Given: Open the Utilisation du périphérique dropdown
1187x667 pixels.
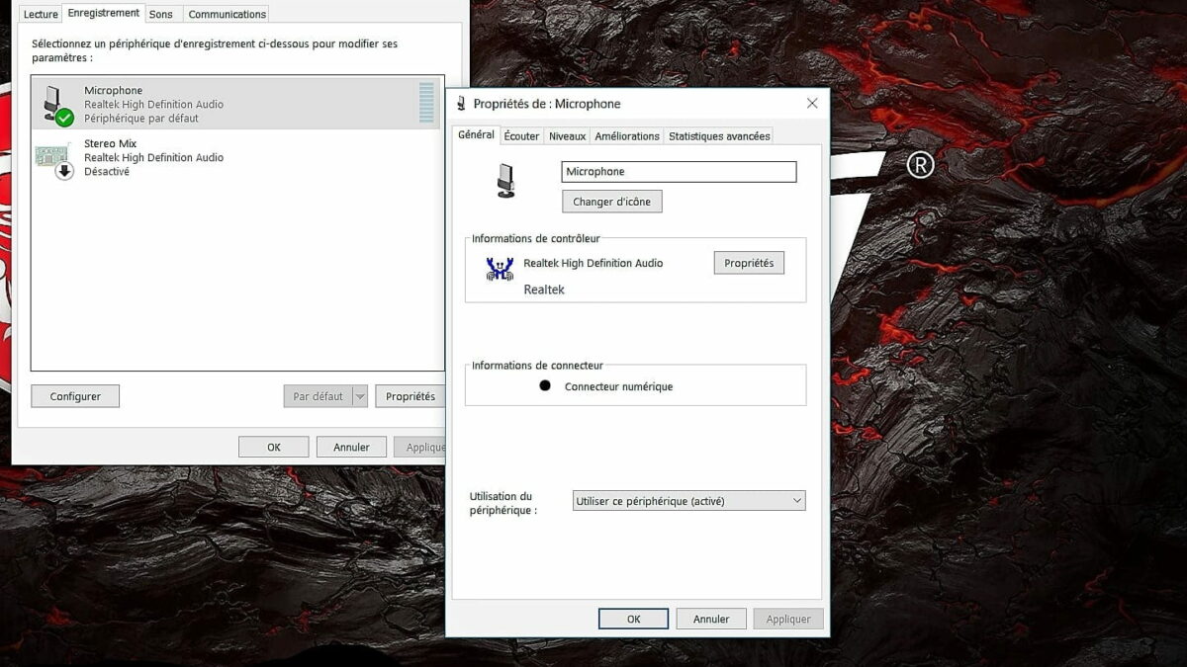Looking at the screenshot, I should [688, 501].
